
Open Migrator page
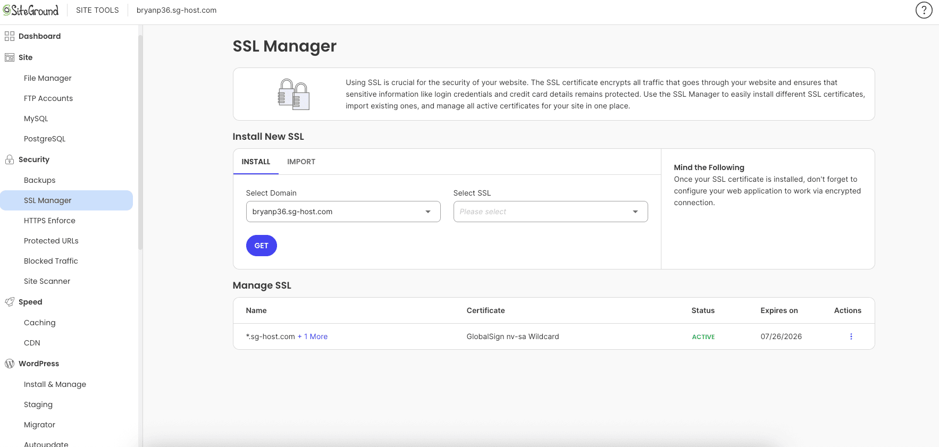[39, 425]
